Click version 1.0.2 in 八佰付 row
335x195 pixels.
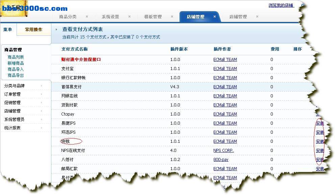point(175,159)
